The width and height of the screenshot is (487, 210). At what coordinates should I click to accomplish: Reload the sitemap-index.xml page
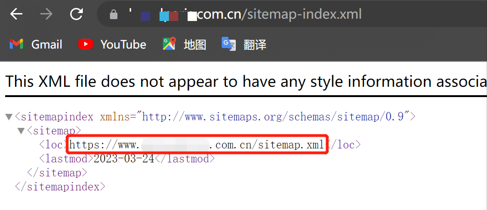(76, 14)
